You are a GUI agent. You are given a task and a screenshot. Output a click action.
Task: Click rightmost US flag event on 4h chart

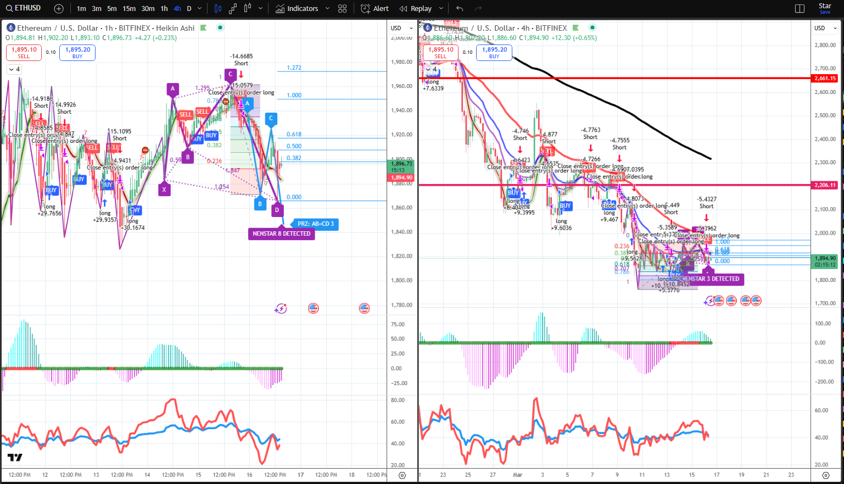(756, 301)
